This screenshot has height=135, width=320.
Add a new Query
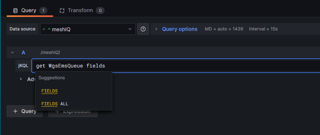pyautogui.click(x=25, y=111)
